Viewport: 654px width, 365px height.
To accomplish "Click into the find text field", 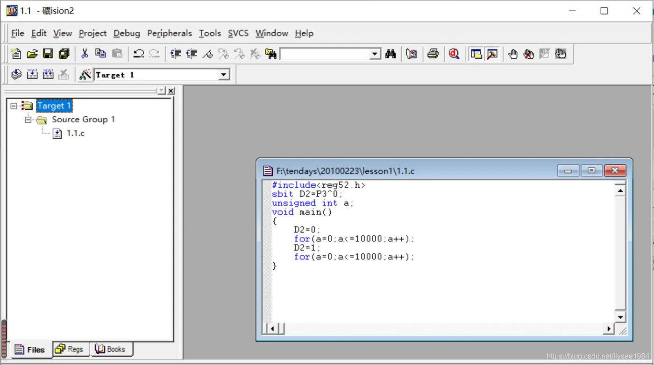I will 325,54.
